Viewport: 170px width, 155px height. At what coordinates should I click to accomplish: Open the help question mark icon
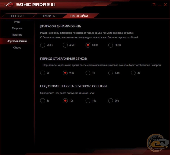(x=154, y=5)
